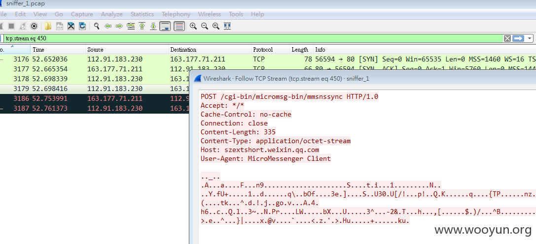Click the Cache-Control: no-cache line
The image size is (536, 244).
[246, 114]
